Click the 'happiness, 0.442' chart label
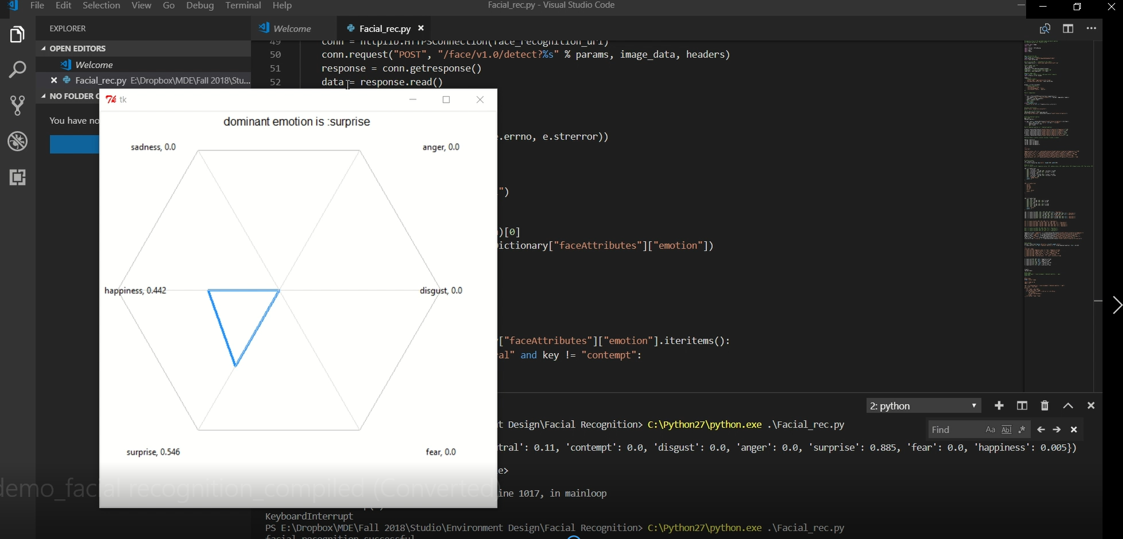 pos(135,291)
